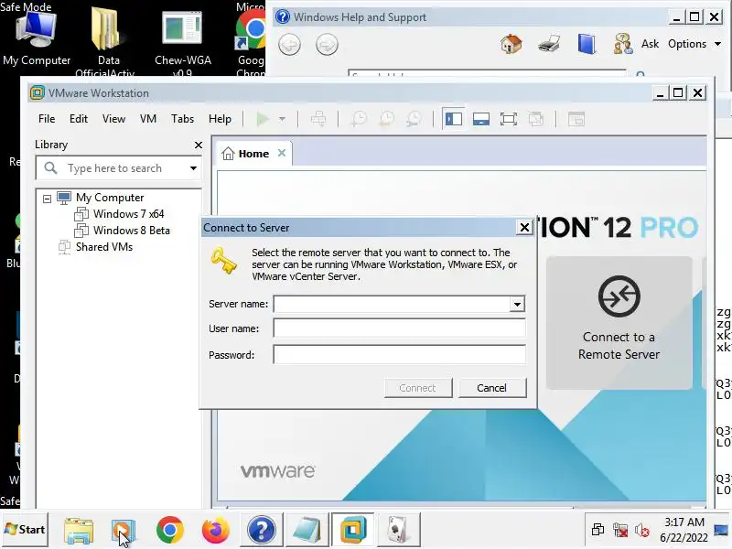This screenshot has width=732, height=549.
Task: Select Shared VMs in the library
Action: click(x=104, y=247)
